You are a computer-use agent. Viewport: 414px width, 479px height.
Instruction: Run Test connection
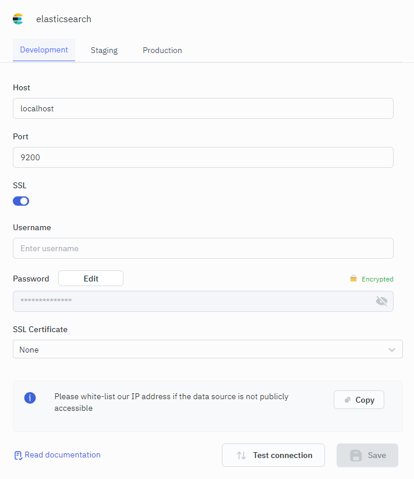pos(273,455)
